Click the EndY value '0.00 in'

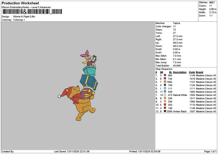177,53
